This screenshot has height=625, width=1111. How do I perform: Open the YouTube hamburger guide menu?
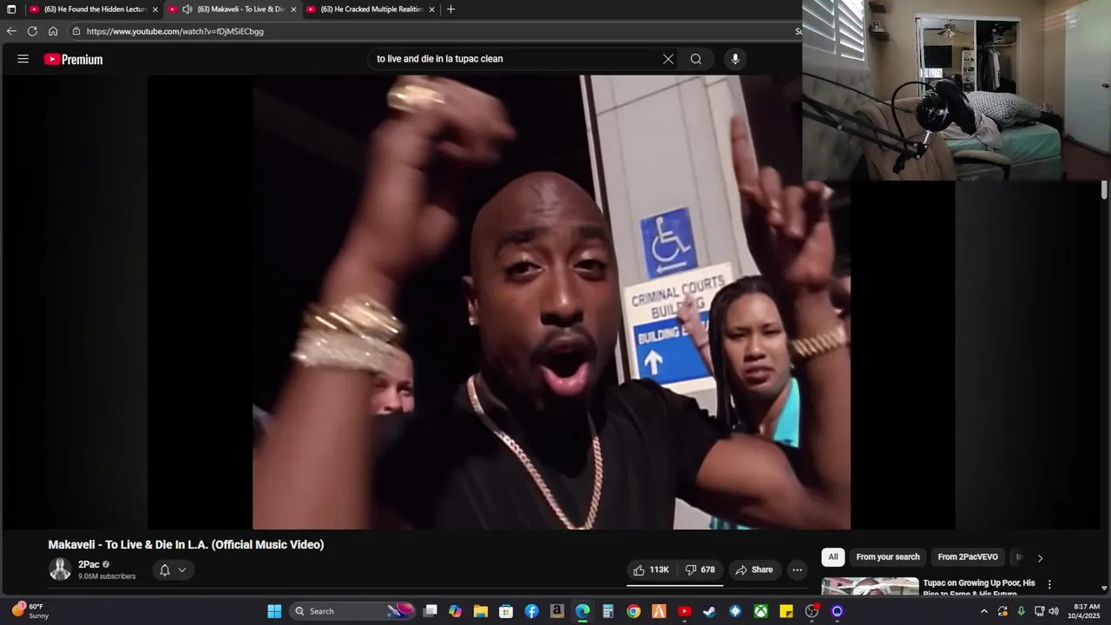click(x=23, y=59)
